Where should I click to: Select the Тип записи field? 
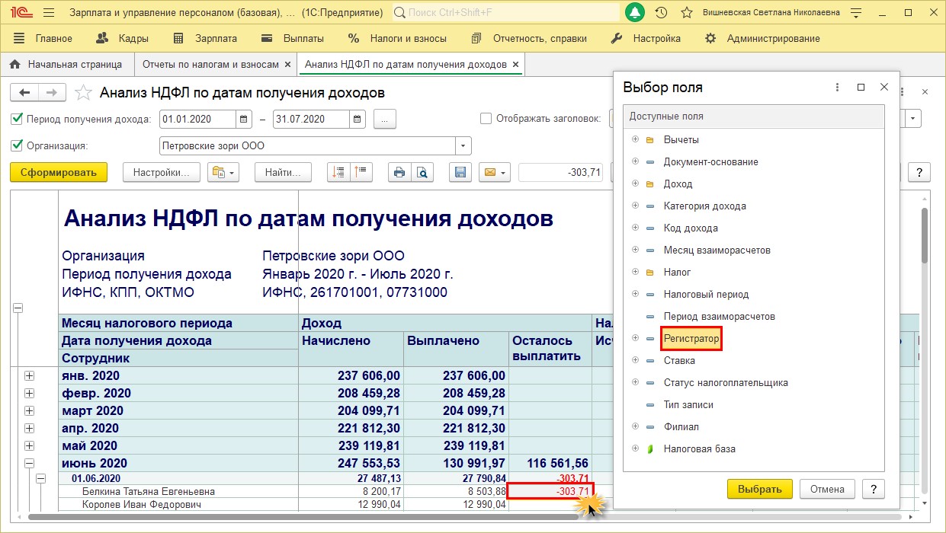688,404
